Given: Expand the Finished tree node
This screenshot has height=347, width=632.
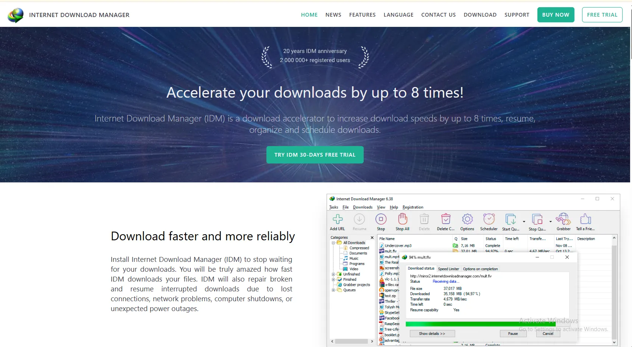Looking at the screenshot, I should (333, 280).
